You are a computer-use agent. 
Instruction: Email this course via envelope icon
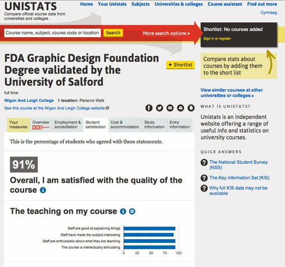click(170, 108)
